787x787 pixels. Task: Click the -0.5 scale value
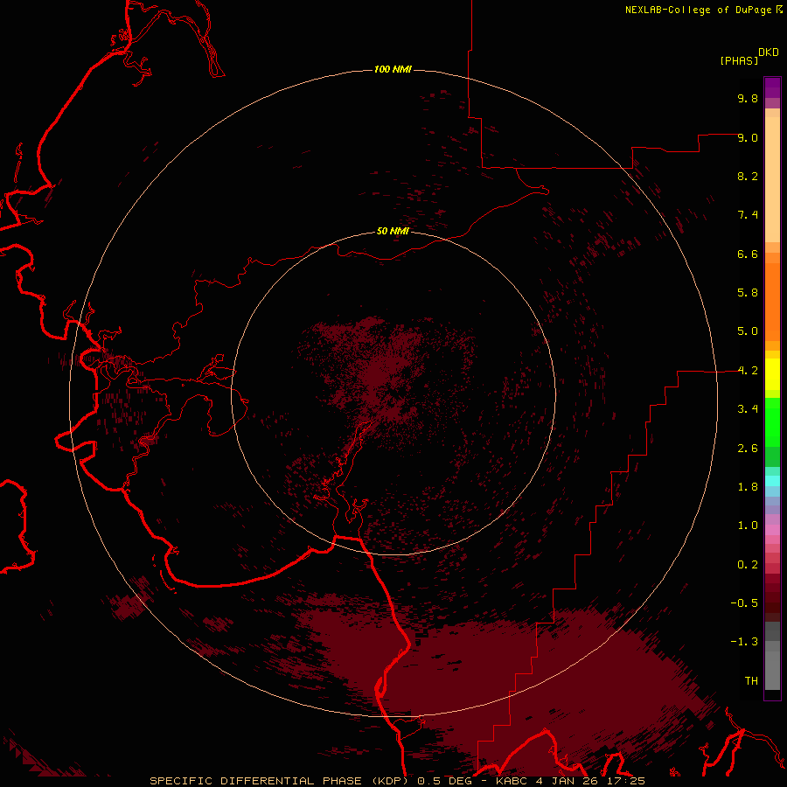744,603
